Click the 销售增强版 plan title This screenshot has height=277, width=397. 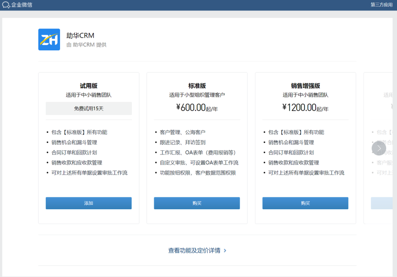306,86
